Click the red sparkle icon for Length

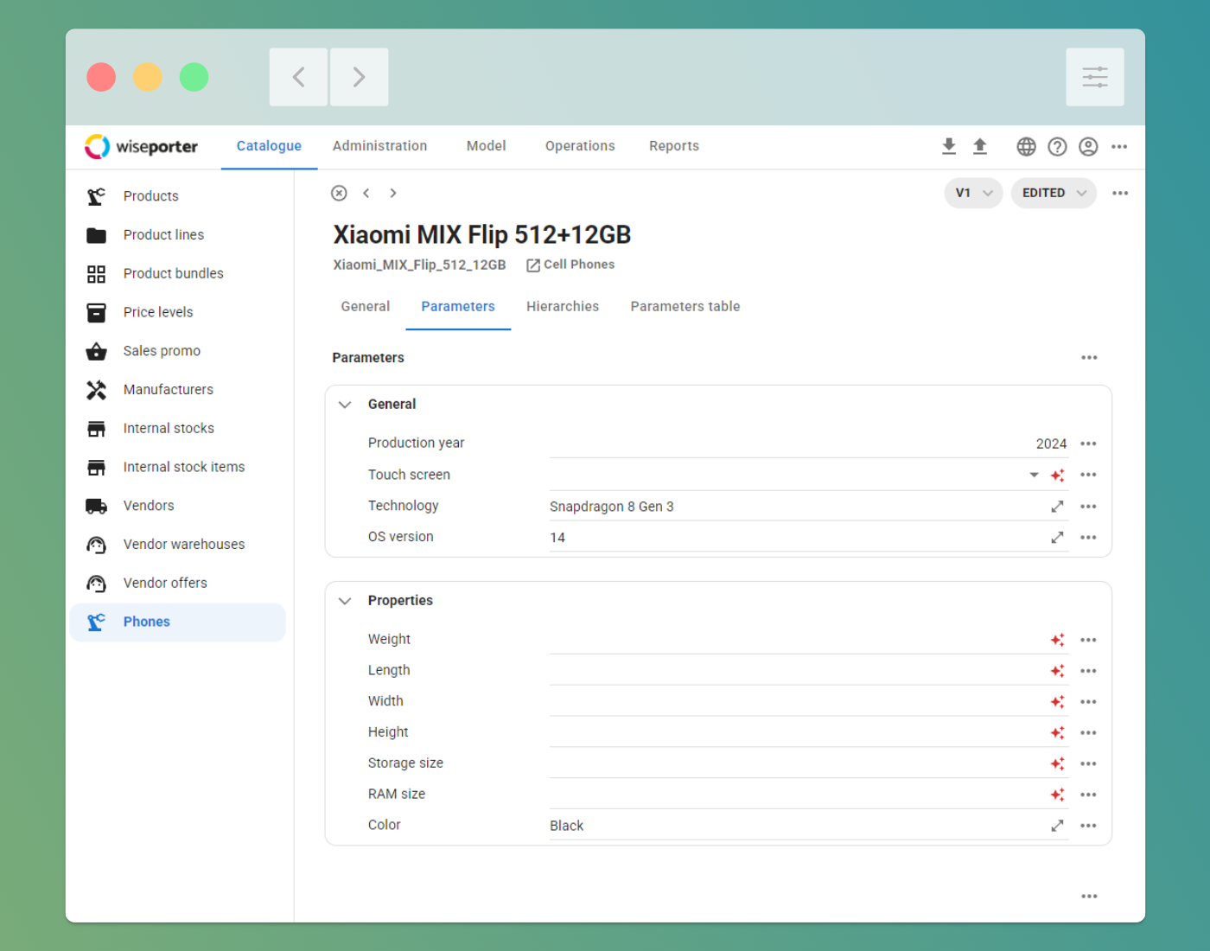pos(1057,671)
